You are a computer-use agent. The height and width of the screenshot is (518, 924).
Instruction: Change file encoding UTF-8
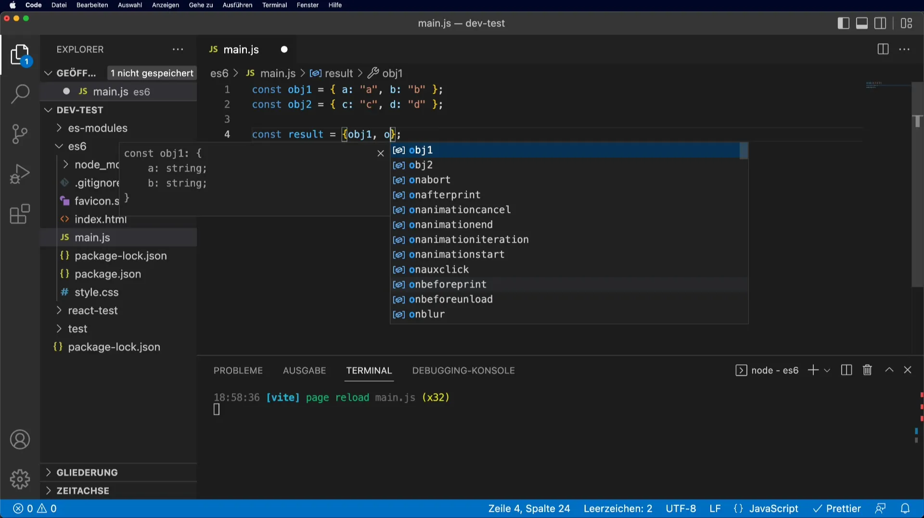point(680,508)
